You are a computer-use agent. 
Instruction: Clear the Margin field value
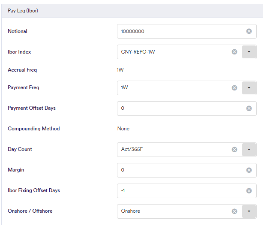coord(249,170)
